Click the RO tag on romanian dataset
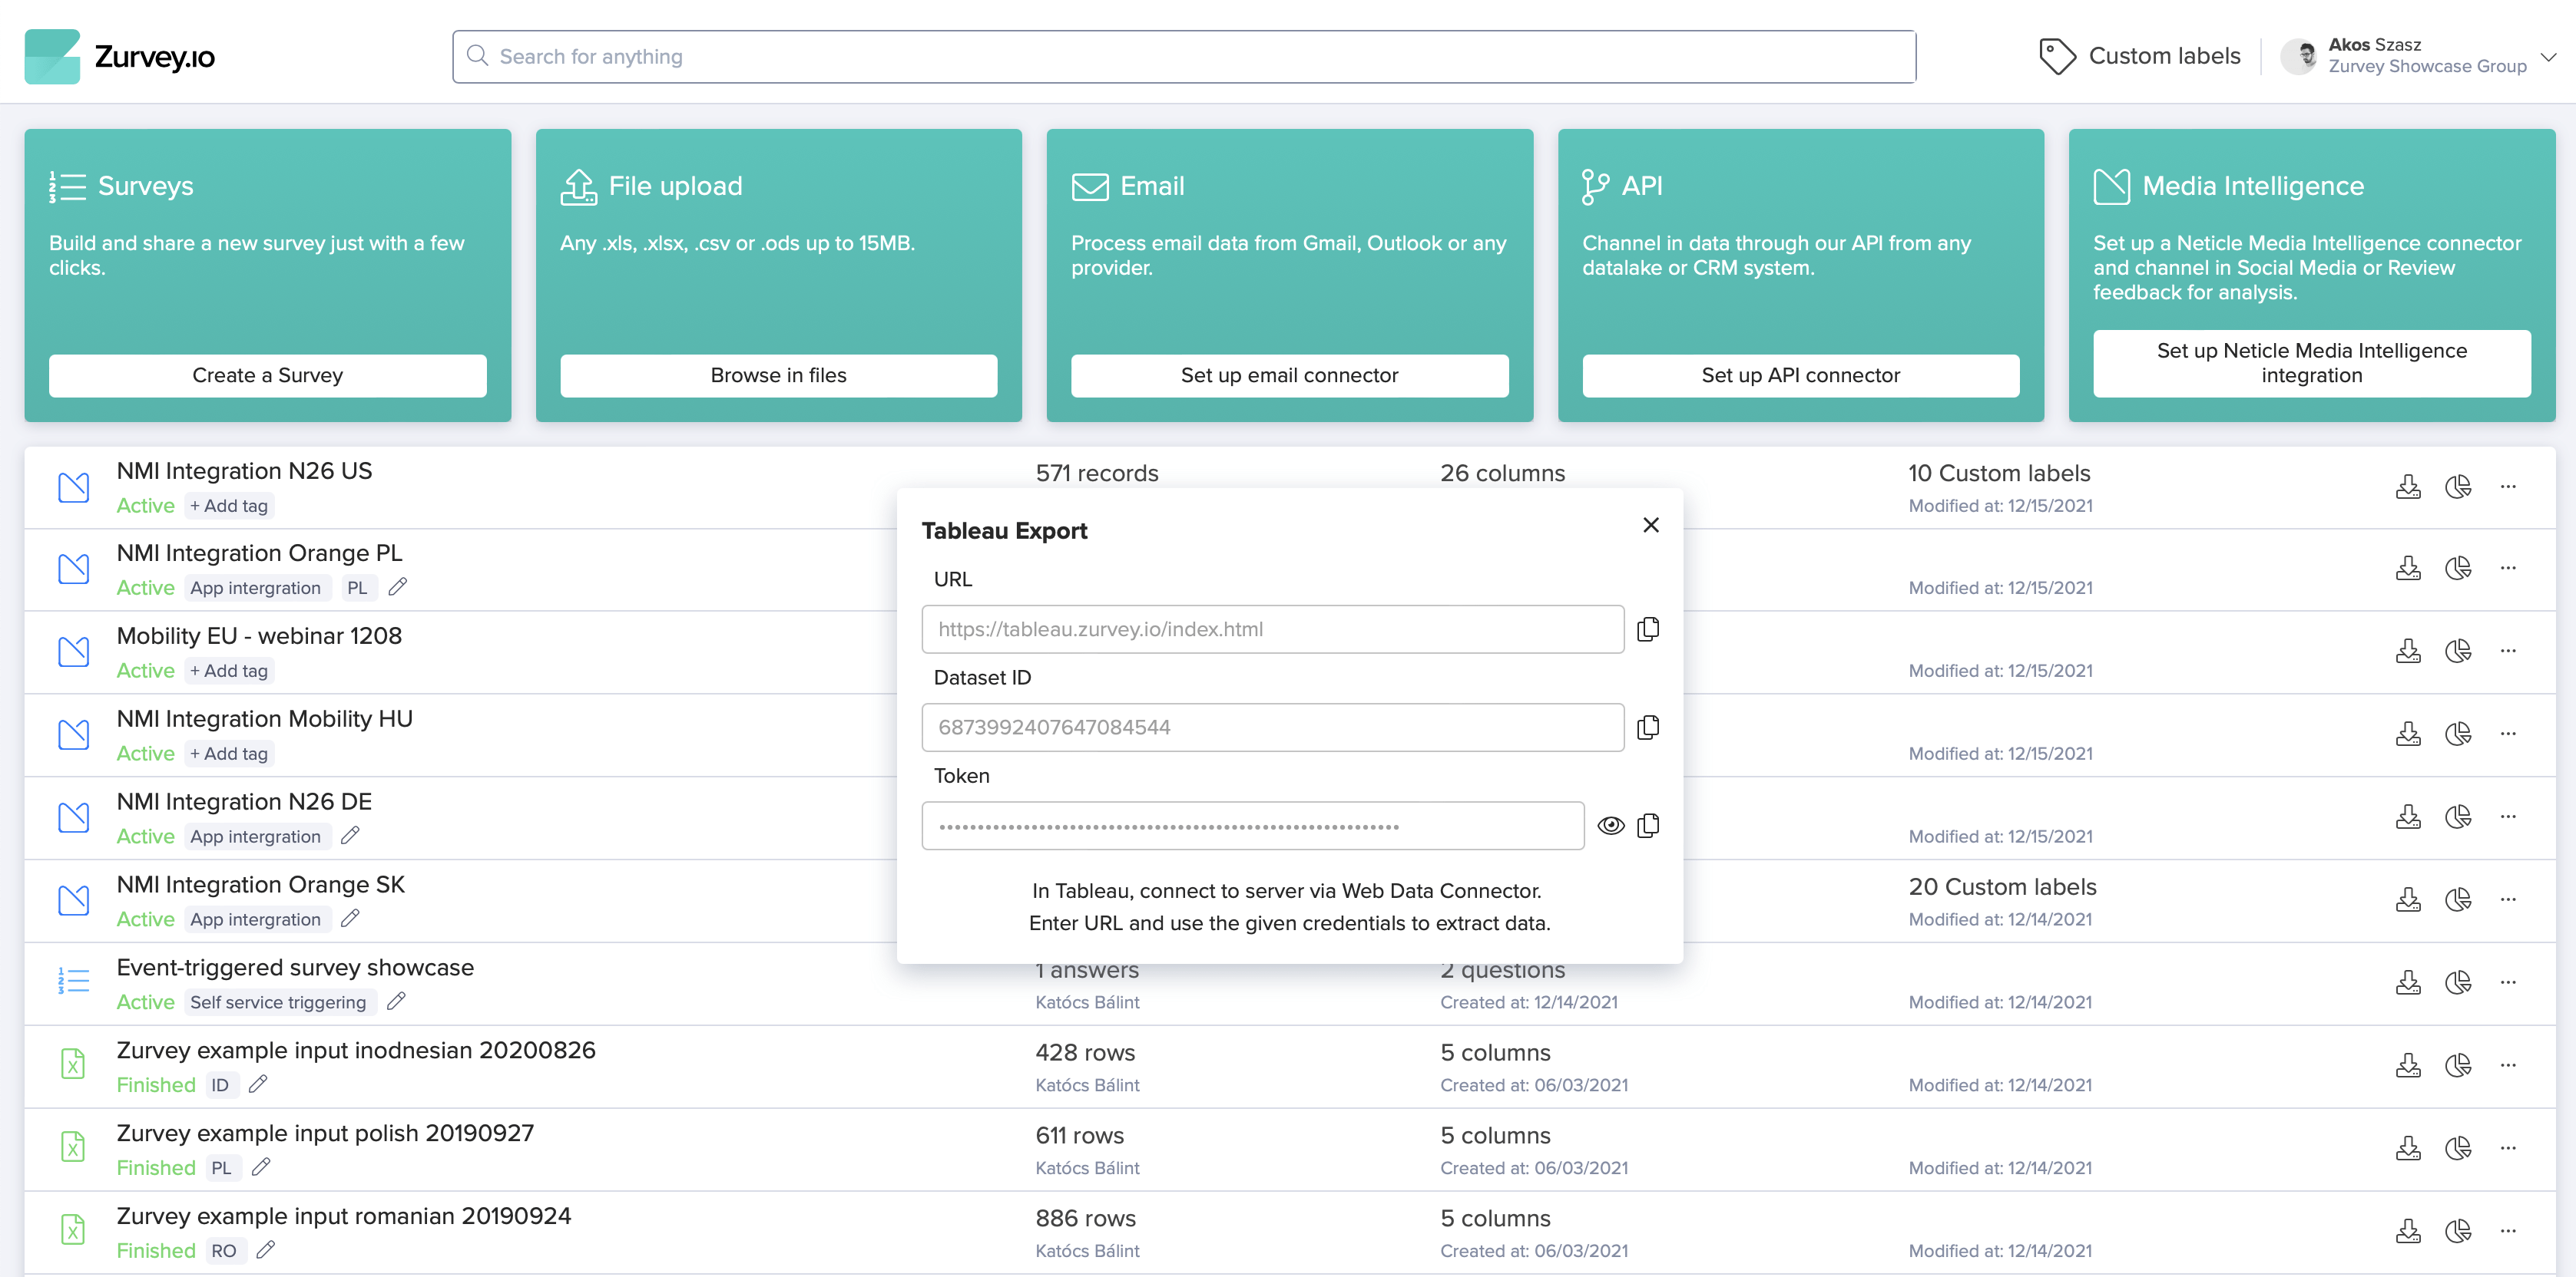Viewport: 2576px width, 1277px height. (x=224, y=1251)
